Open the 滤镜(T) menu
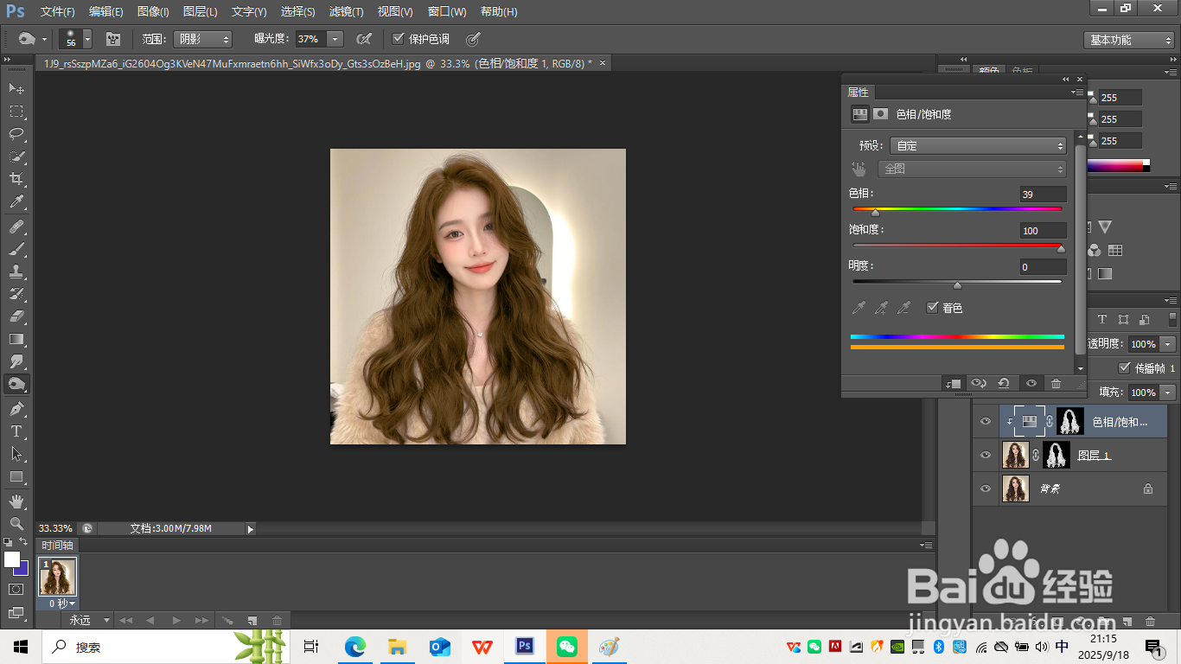 [x=346, y=12]
